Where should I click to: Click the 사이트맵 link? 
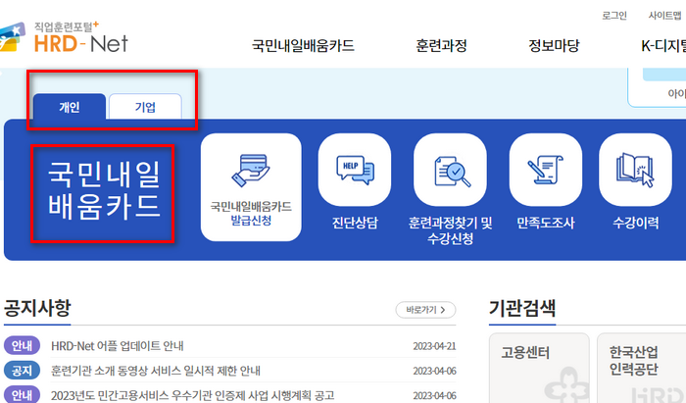[x=664, y=16]
